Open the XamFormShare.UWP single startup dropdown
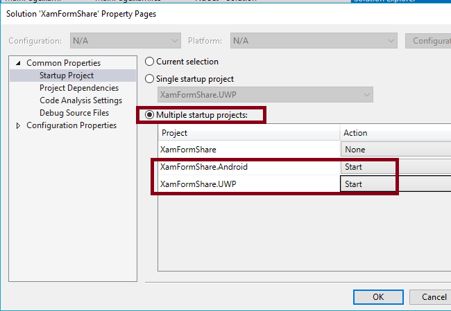Screen dimensions: 451x311 265,95
